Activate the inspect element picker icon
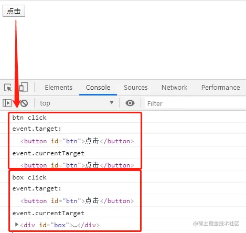Image resolution: width=246 pixels, height=233 pixels. click(8, 87)
